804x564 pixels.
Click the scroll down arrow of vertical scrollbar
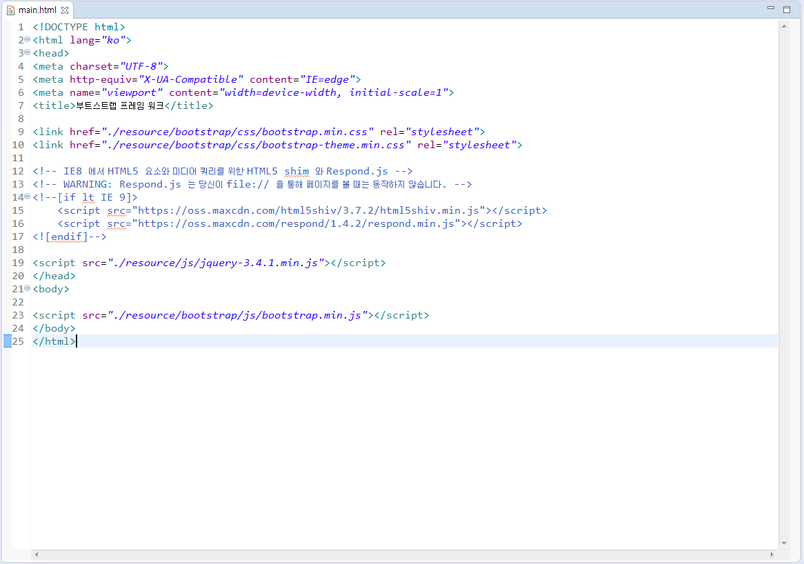point(784,543)
